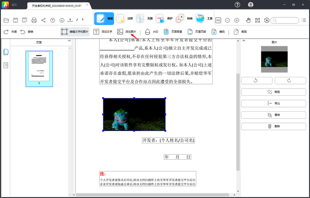Screen dimensions: 310x198
Task: Click the 开发者：(个人姓名/公司名) text box
Action: tap(168, 140)
